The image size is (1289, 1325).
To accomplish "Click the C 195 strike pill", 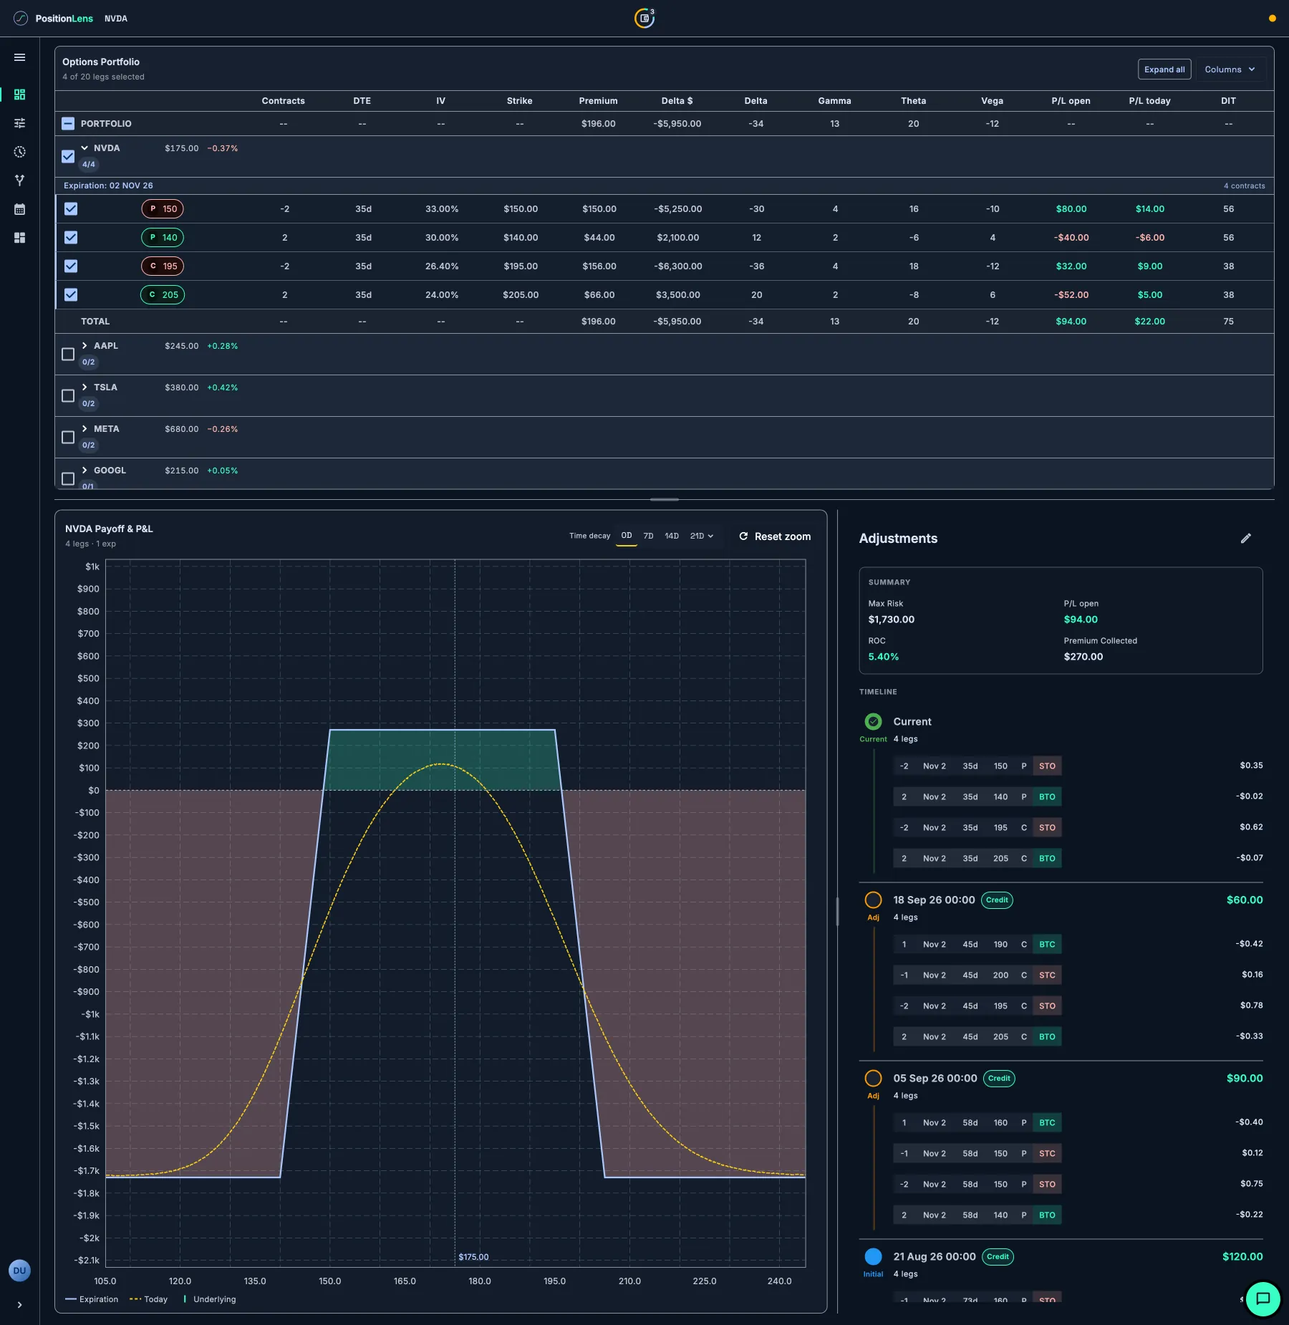I will (x=163, y=266).
